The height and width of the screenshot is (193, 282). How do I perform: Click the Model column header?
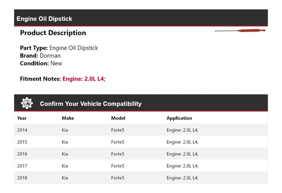pyautogui.click(x=118, y=118)
